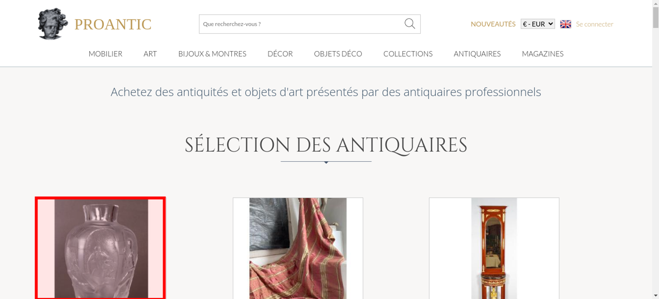Click the scrollbar up arrow
This screenshot has height=299, width=659.
[656, 3]
